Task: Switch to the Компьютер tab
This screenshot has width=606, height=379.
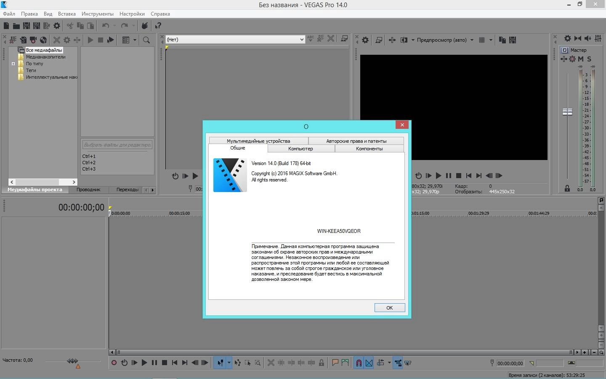Action: coord(301,149)
